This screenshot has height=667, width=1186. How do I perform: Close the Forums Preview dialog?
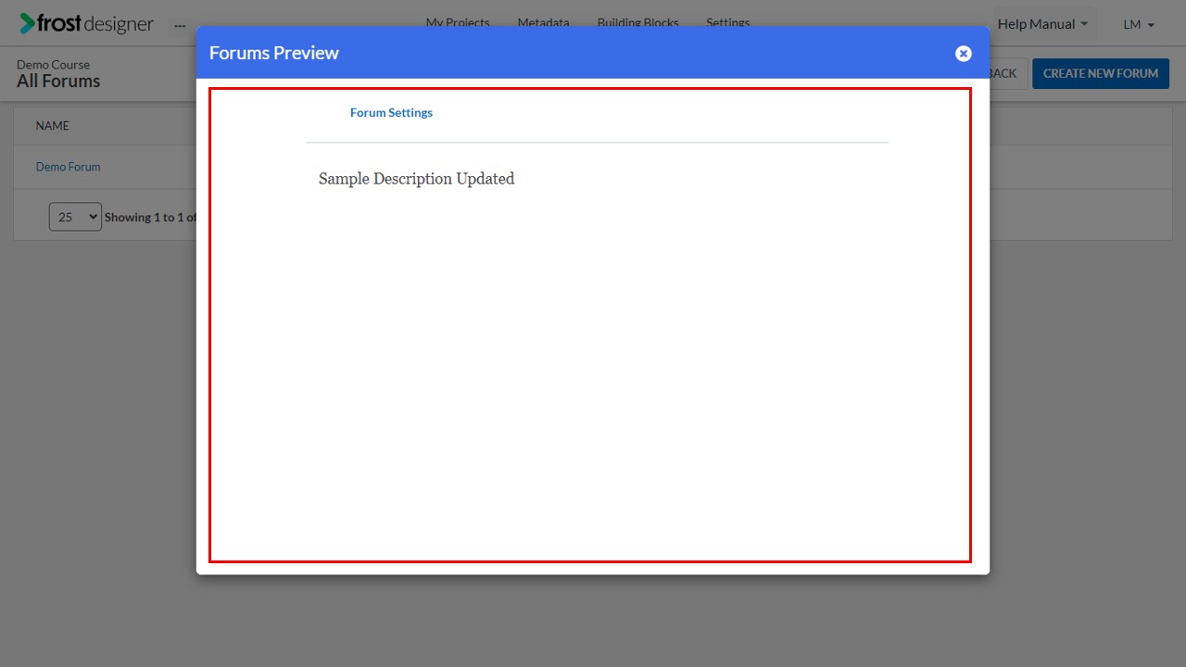[964, 54]
